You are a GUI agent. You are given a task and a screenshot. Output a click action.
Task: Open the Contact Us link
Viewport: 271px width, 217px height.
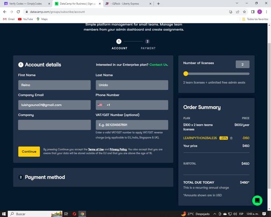[x=158, y=64]
